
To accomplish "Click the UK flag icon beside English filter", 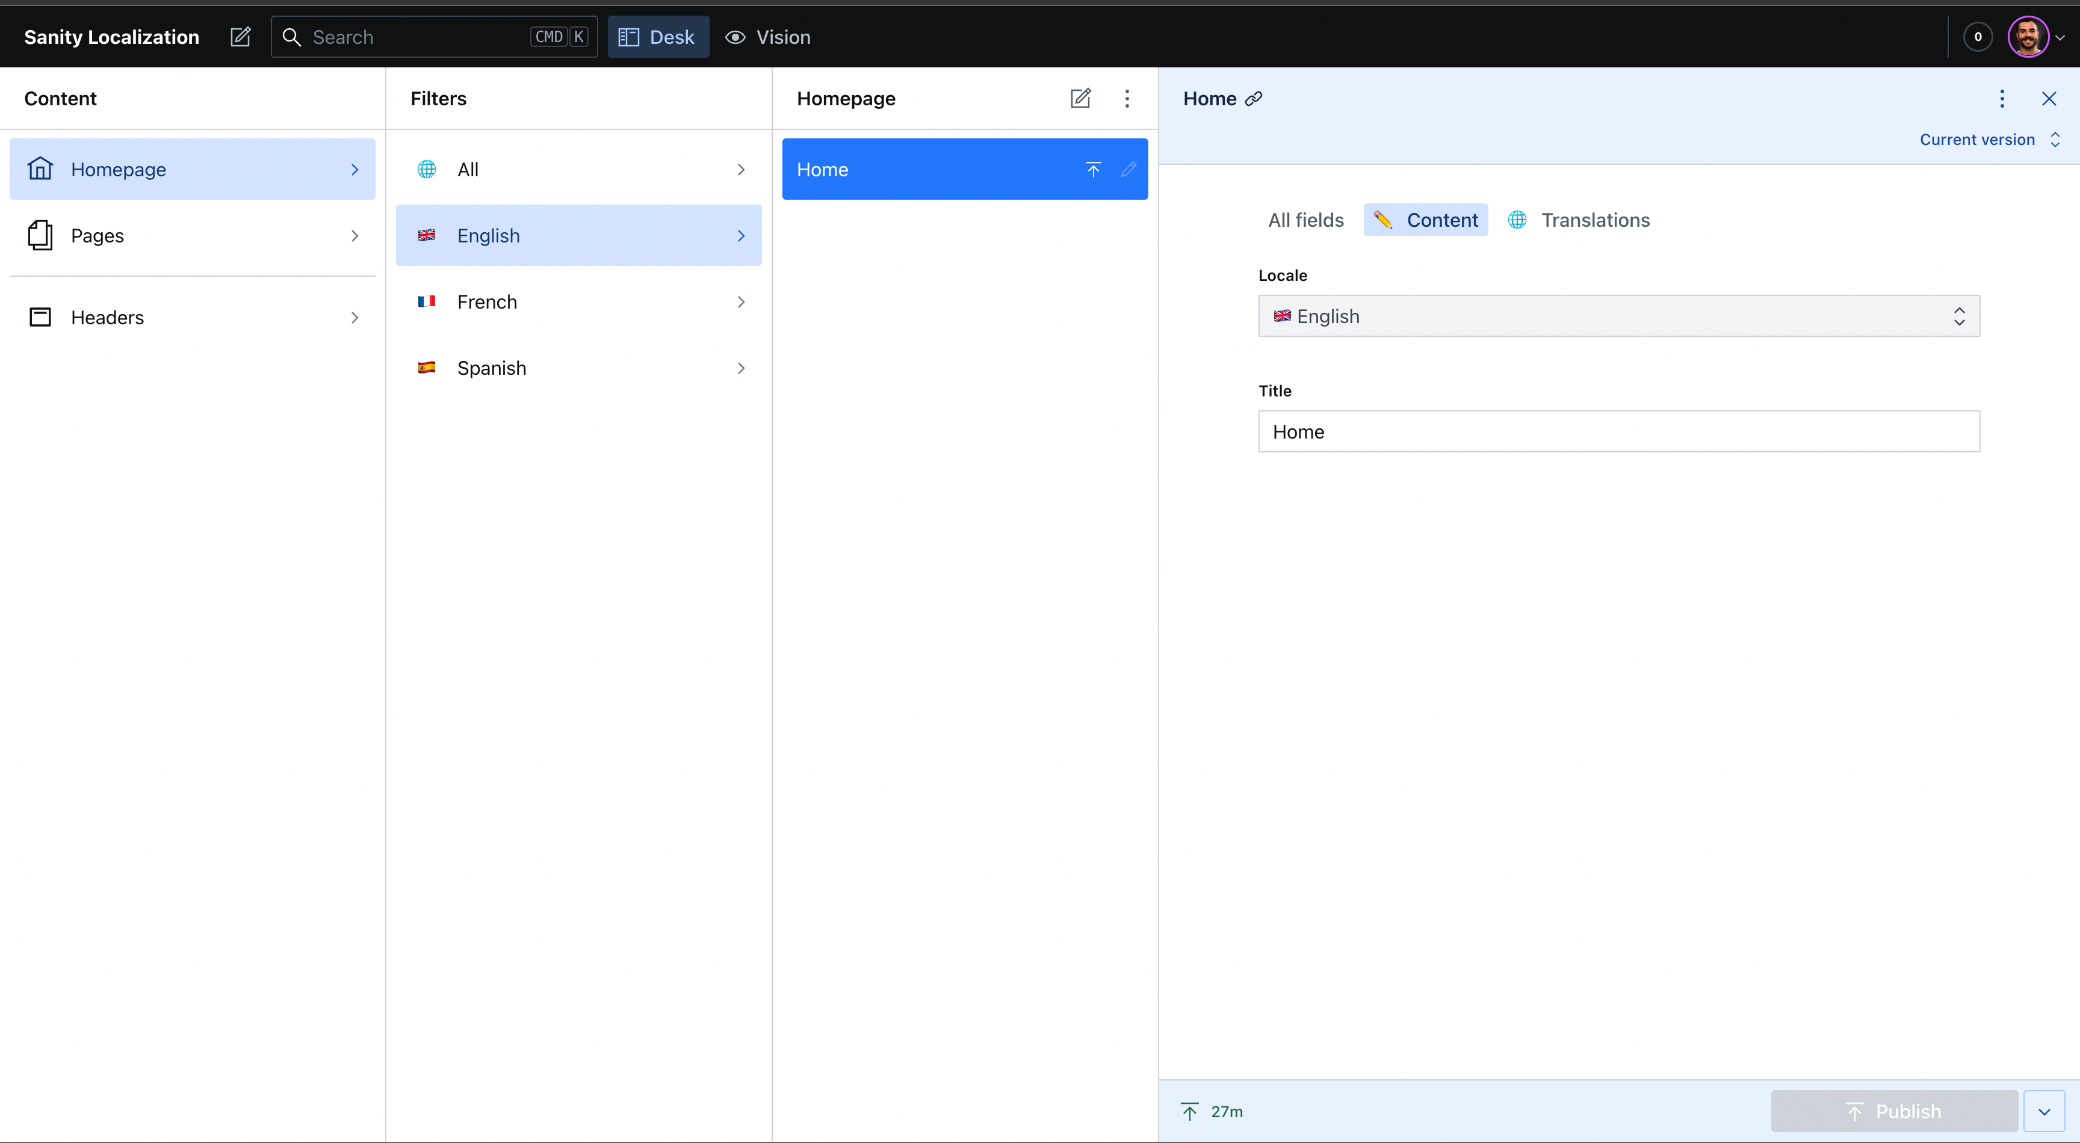I will point(426,235).
